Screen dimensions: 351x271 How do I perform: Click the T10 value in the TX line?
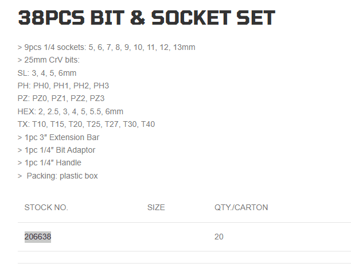[41, 124]
